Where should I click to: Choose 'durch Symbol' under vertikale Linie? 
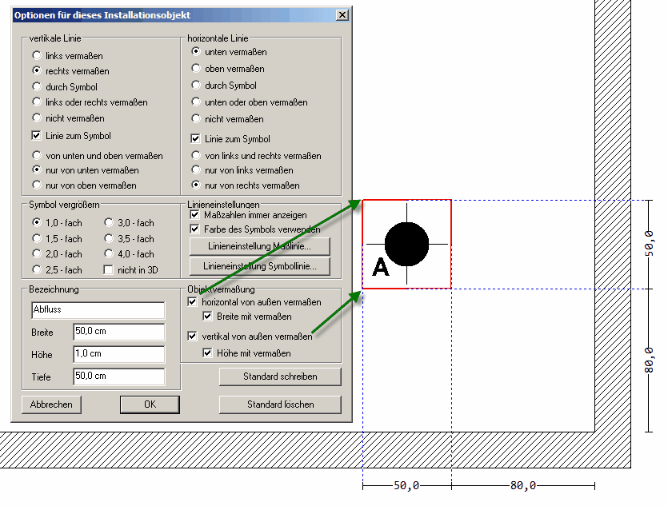(37, 86)
